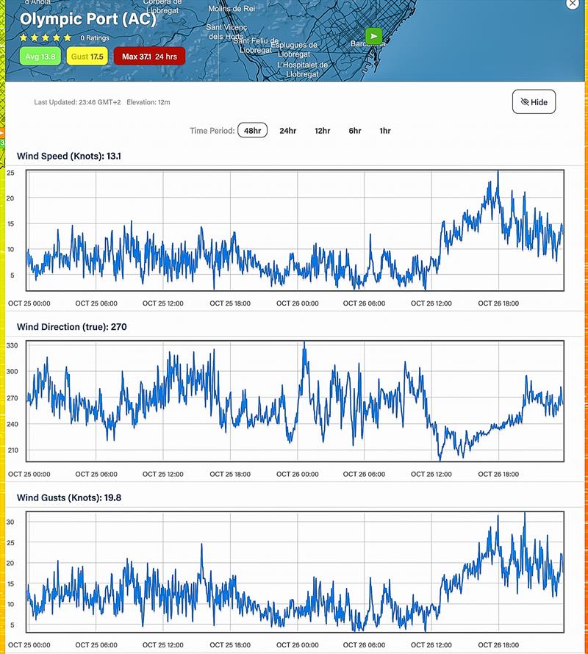Click the 0 Ratings text
The width and height of the screenshot is (588, 654).
tap(95, 38)
